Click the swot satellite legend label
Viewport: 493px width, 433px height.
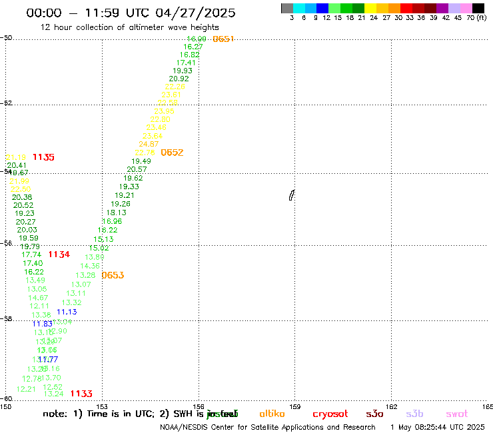pos(457,414)
